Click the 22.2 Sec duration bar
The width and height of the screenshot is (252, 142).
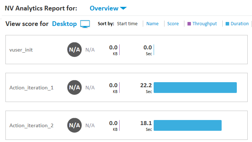(195, 88)
